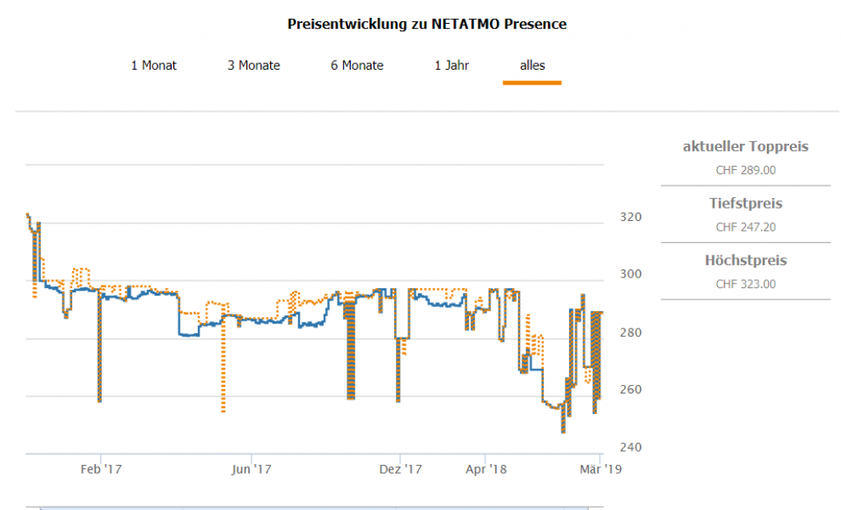Select the '1 Monat' time range tab

pyautogui.click(x=154, y=66)
